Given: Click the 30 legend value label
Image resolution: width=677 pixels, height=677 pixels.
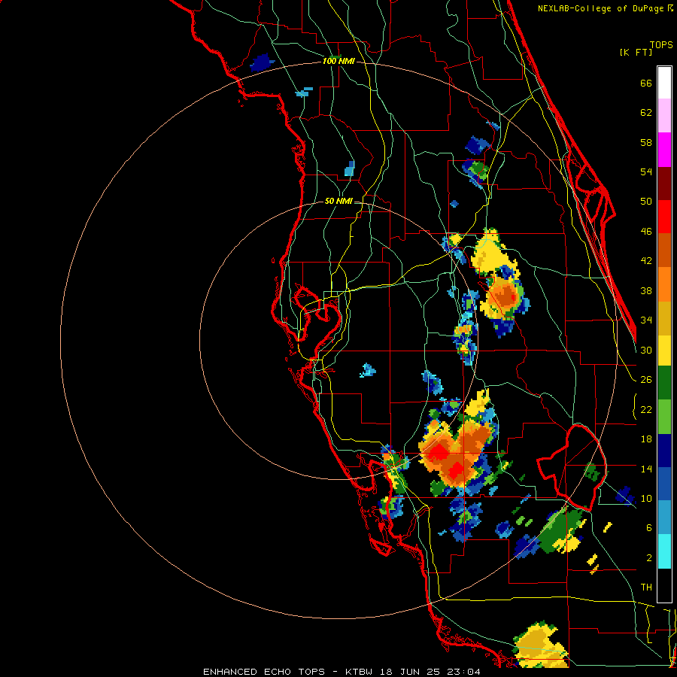Looking at the screenshot, I should pyautogui.click(x=646, y=350).
